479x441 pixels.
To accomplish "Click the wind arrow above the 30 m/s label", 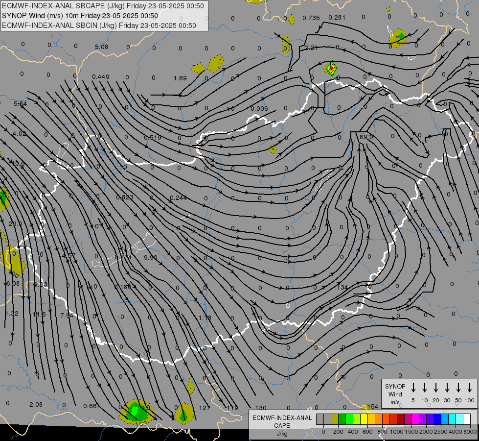I will tap(447, 388).
